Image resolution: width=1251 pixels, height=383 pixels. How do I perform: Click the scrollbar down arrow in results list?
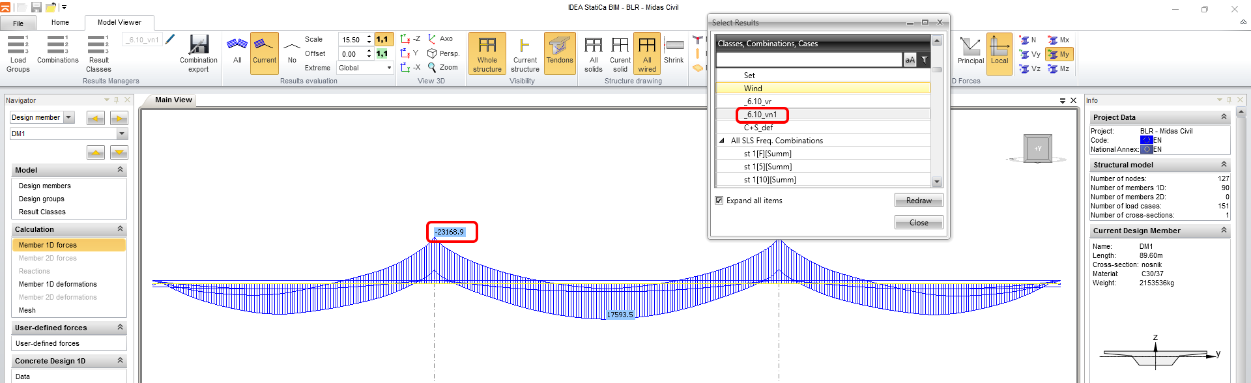pyautogui.click(x=937, y=182)
